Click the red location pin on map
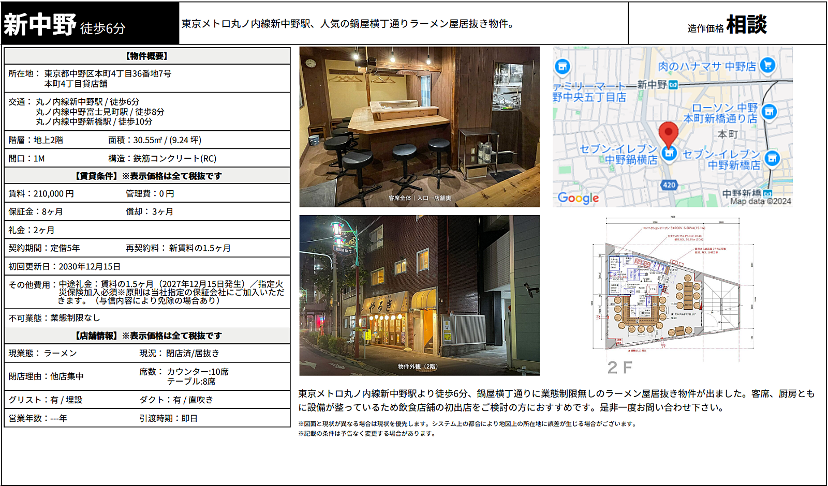The image size is (828, 486). click(x=668, y=134)
